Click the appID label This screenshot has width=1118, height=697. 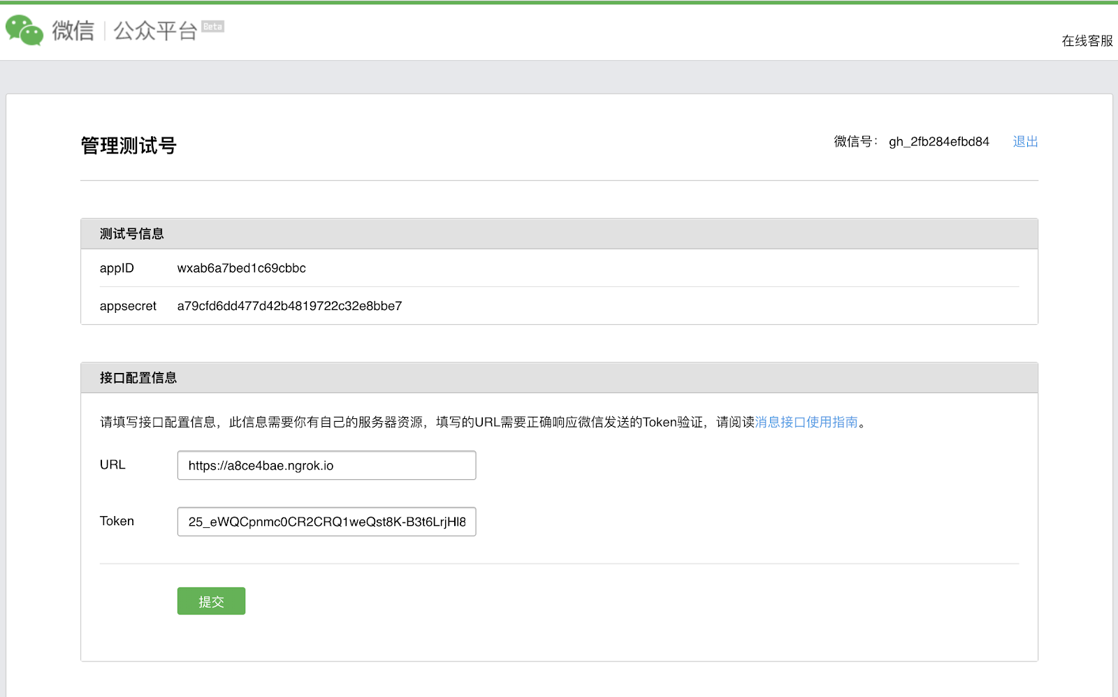(x=117, y=268)
